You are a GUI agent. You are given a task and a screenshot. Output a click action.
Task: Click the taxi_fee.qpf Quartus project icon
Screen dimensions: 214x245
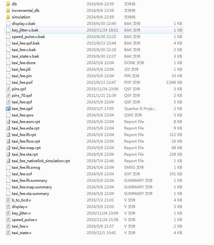click(8, 108)
